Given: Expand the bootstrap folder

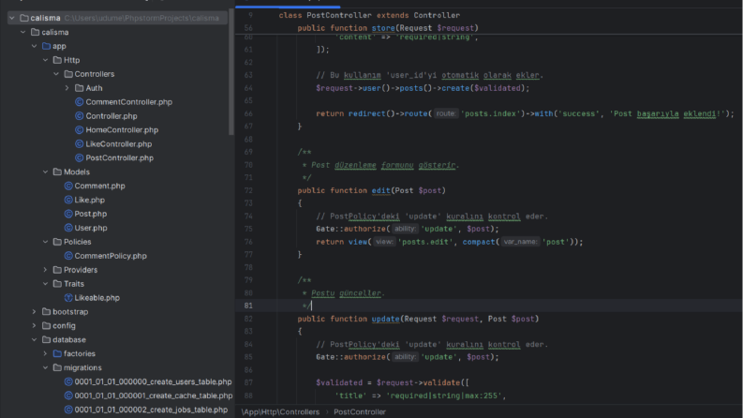Looking at the screenshot, I should 34,312.
